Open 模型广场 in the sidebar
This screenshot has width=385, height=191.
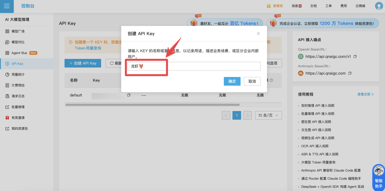tap(18, 31)
